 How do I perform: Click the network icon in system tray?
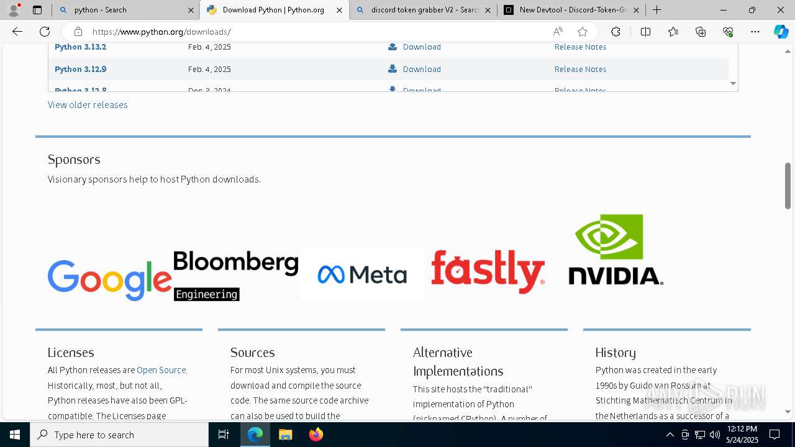point(700,435)
